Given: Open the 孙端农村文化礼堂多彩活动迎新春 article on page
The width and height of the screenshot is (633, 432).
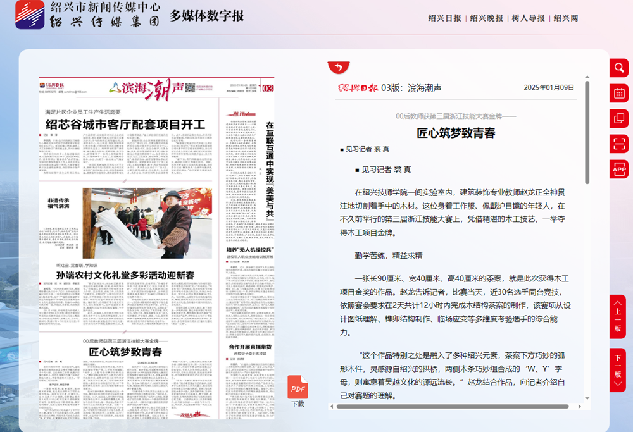Looking at the screenshot, I should click(125, 275).
